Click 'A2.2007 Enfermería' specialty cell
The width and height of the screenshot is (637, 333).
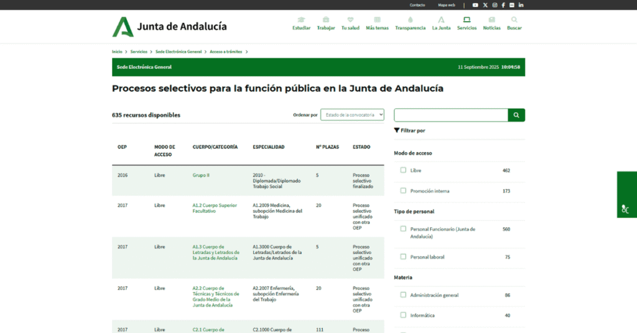point(276,294)
